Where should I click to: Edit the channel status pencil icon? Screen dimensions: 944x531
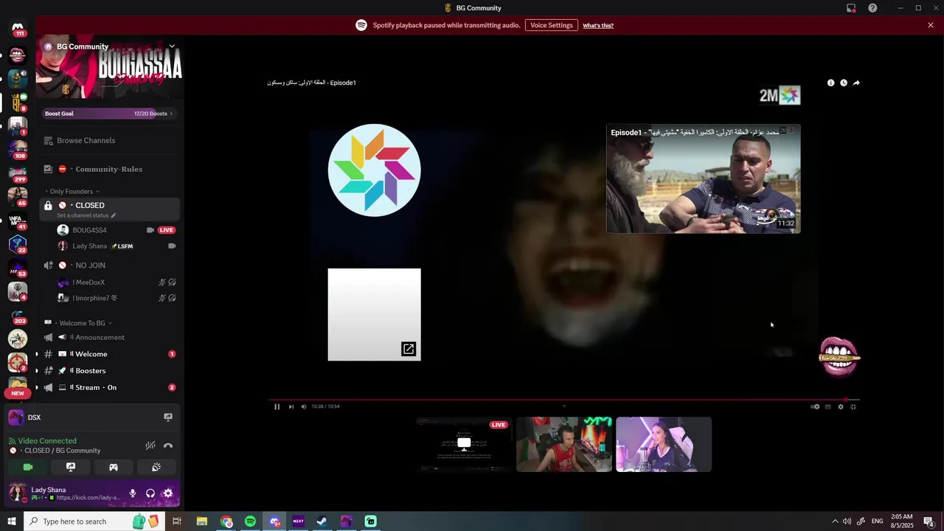(114, 215)
